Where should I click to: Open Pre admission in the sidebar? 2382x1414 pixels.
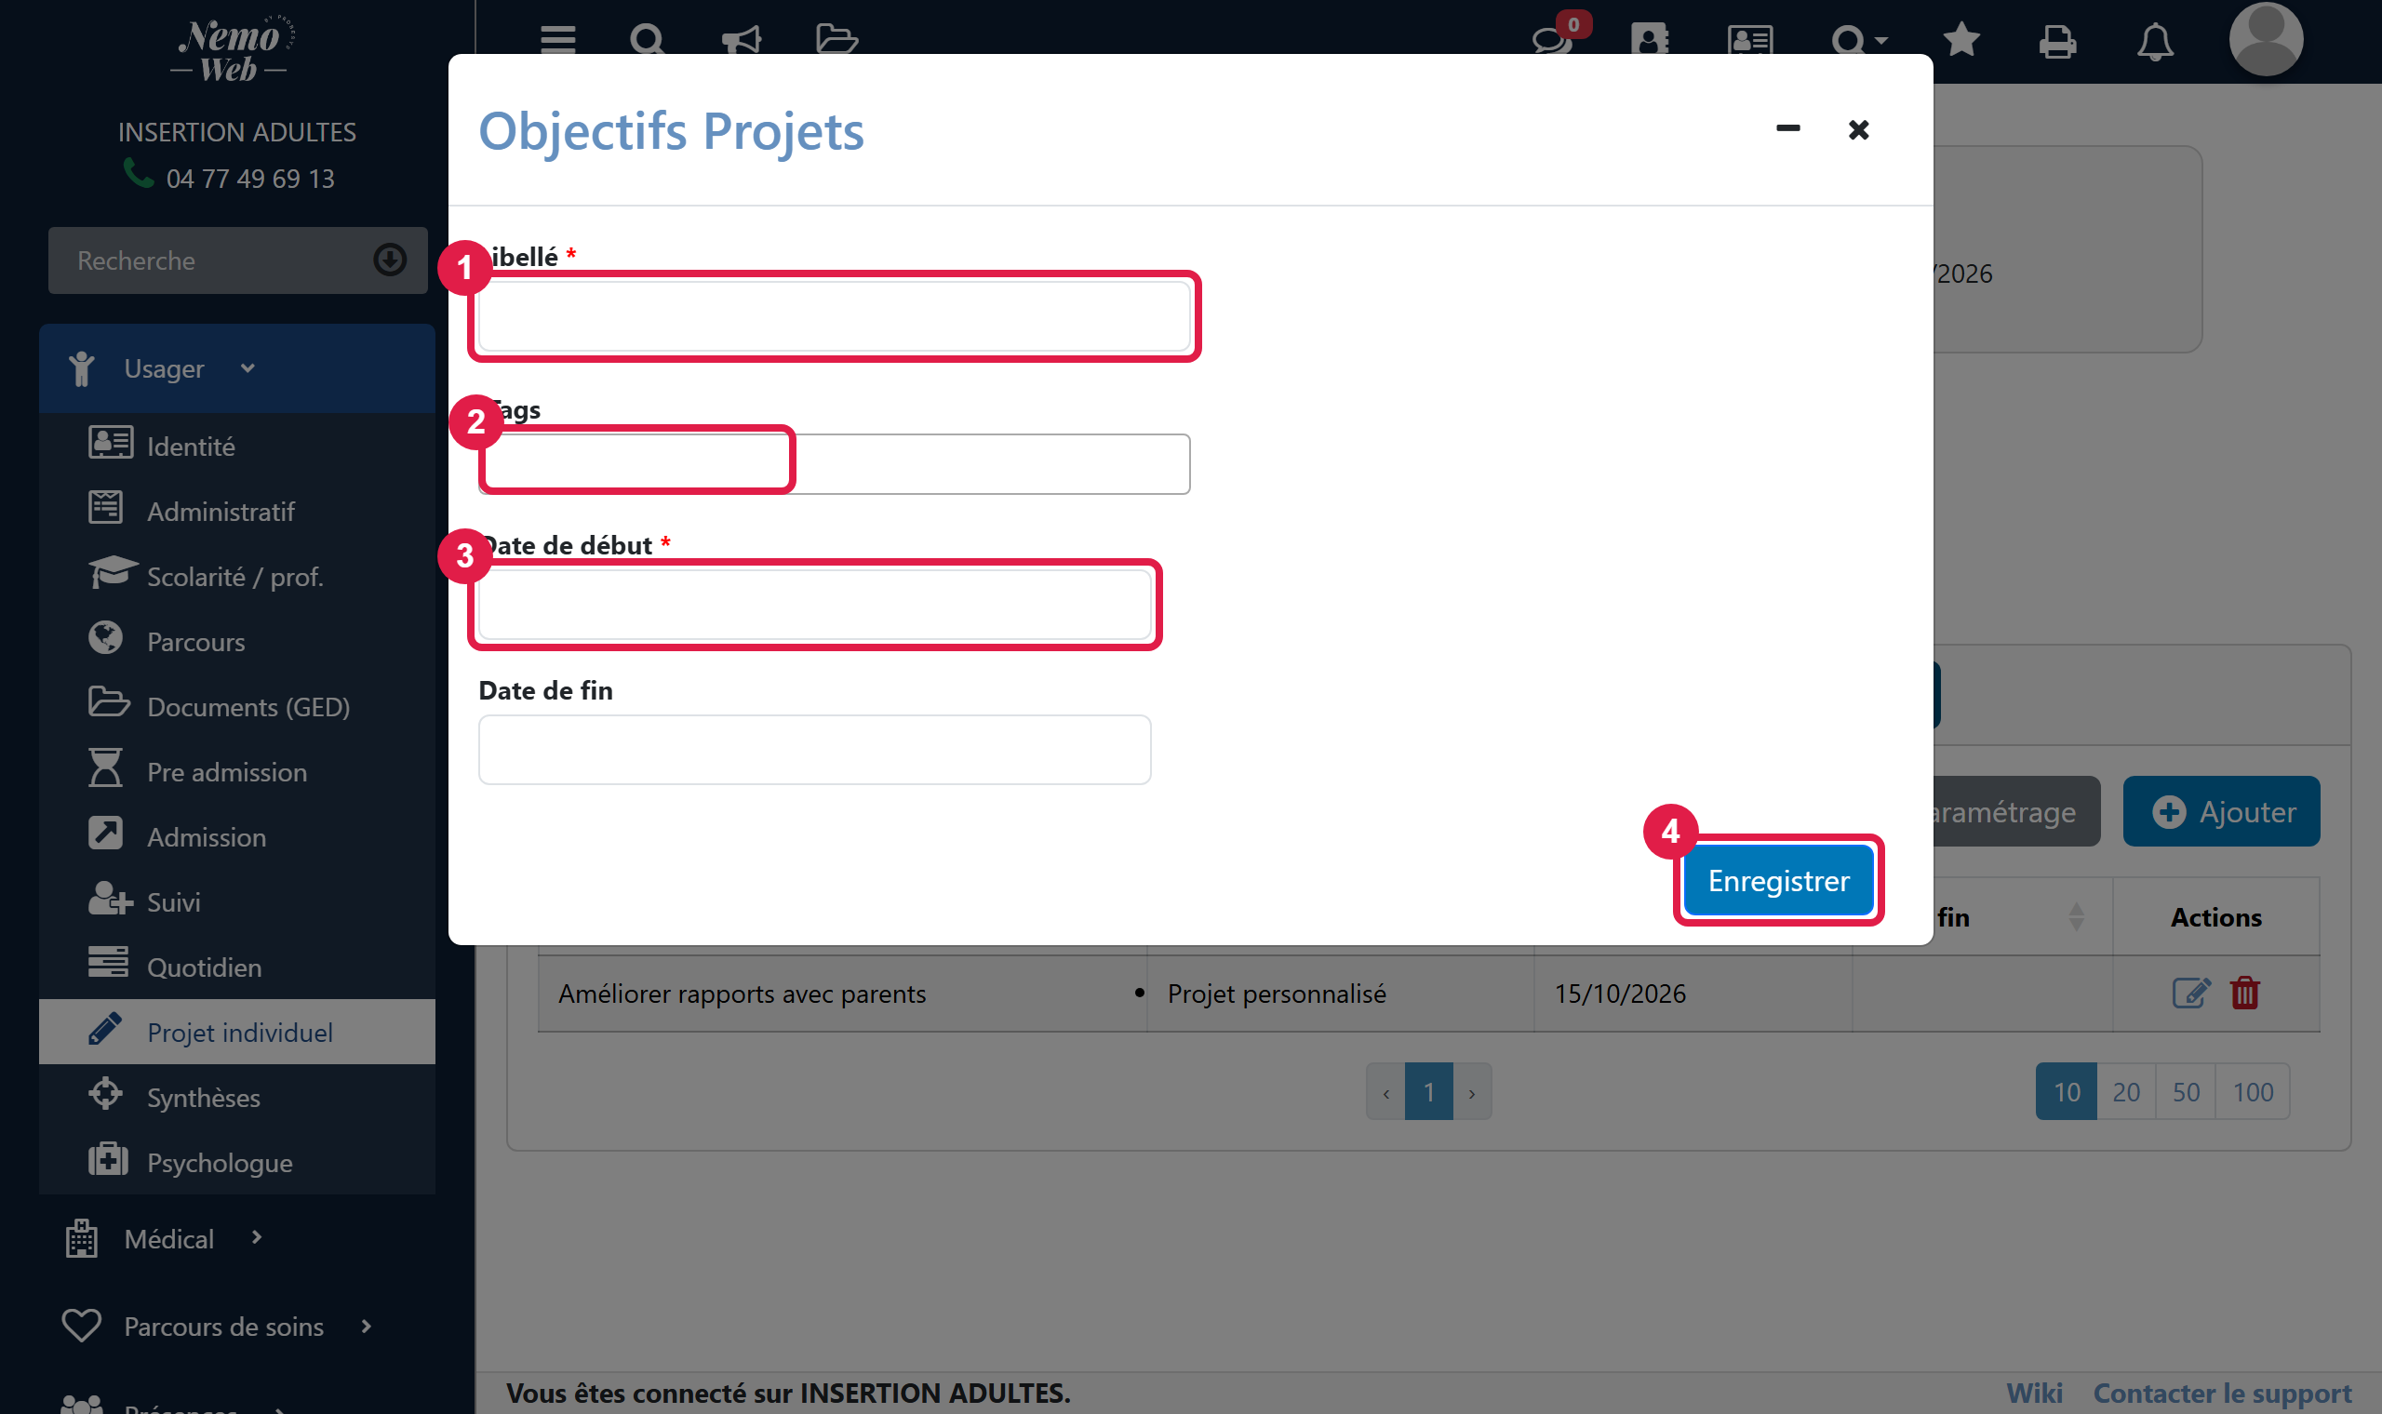(236, 772)
